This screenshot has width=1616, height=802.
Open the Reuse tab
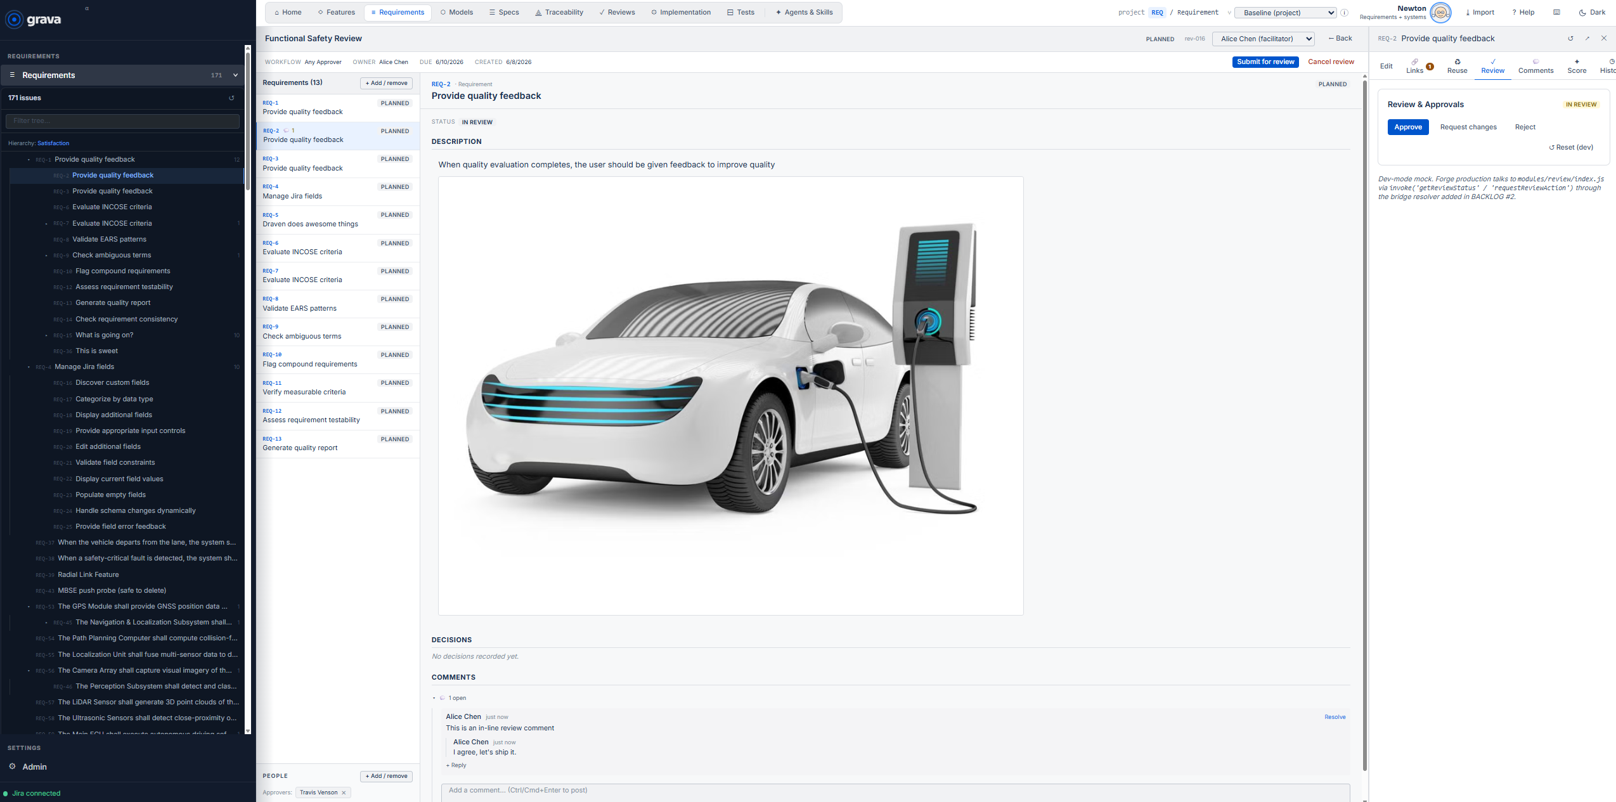1457,66
